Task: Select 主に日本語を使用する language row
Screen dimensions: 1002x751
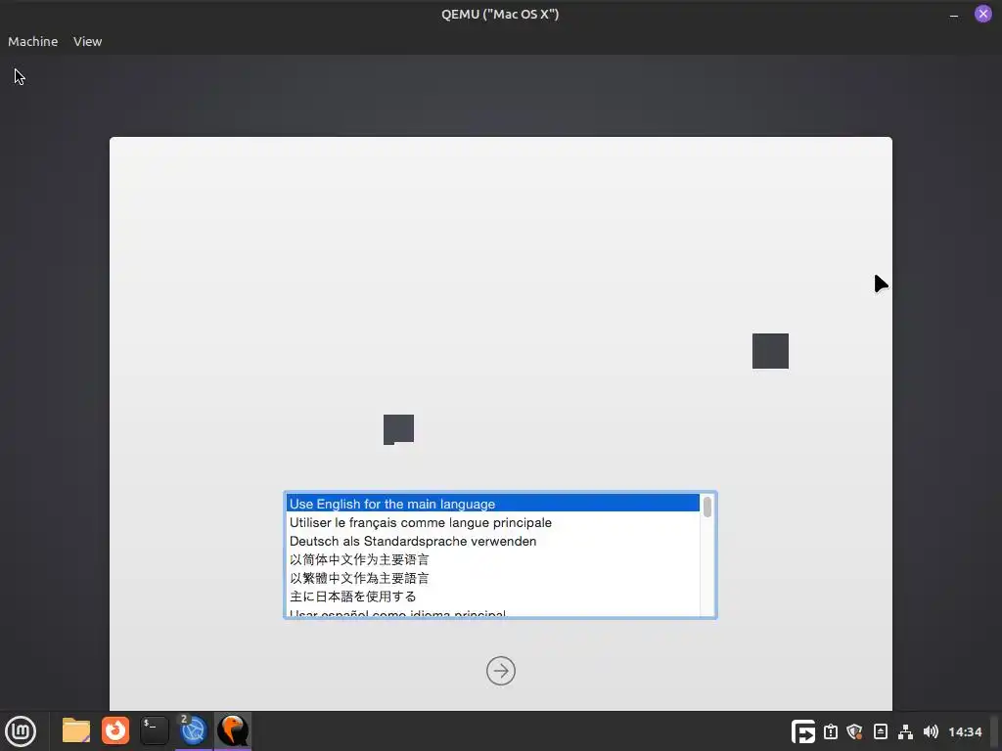Action: (493, 596)
